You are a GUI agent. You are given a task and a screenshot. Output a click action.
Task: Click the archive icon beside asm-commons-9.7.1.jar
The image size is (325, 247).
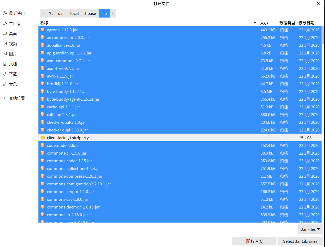point(43,61)
